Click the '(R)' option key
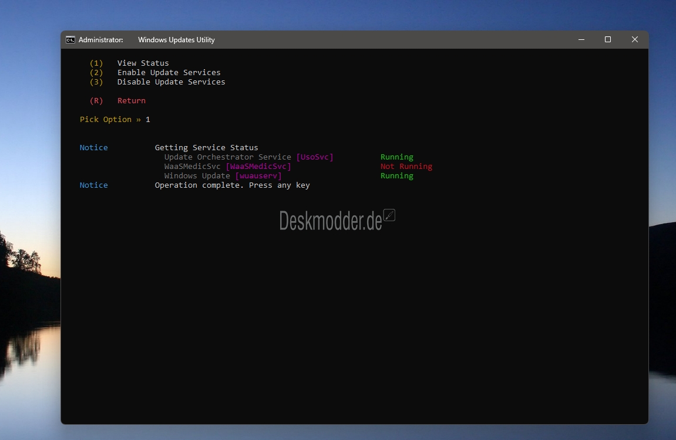Viewport: 676px width, 440px height. coord(96,101)
